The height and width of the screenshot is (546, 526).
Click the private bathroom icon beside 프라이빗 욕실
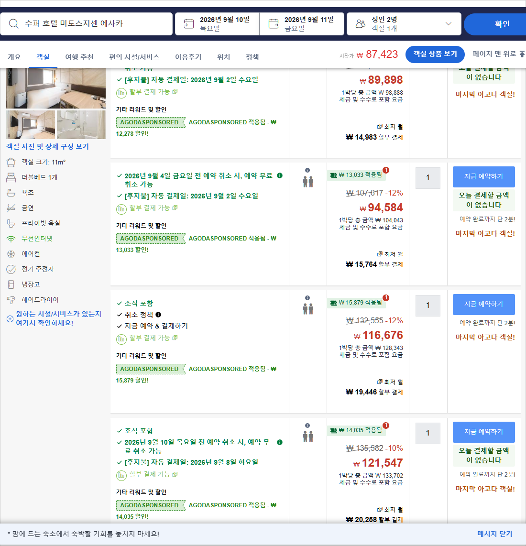pos(11,223)
